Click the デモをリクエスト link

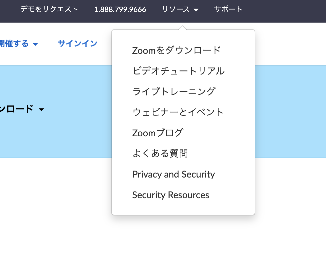coord(49,9)
